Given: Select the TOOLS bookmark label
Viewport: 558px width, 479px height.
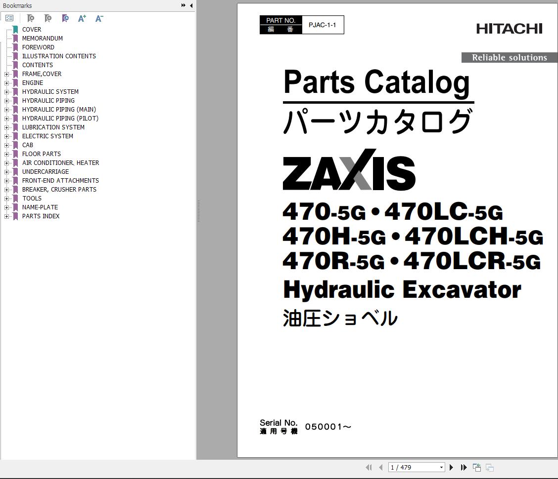Looking at the screenshot, I should click(x=32, y=199).
